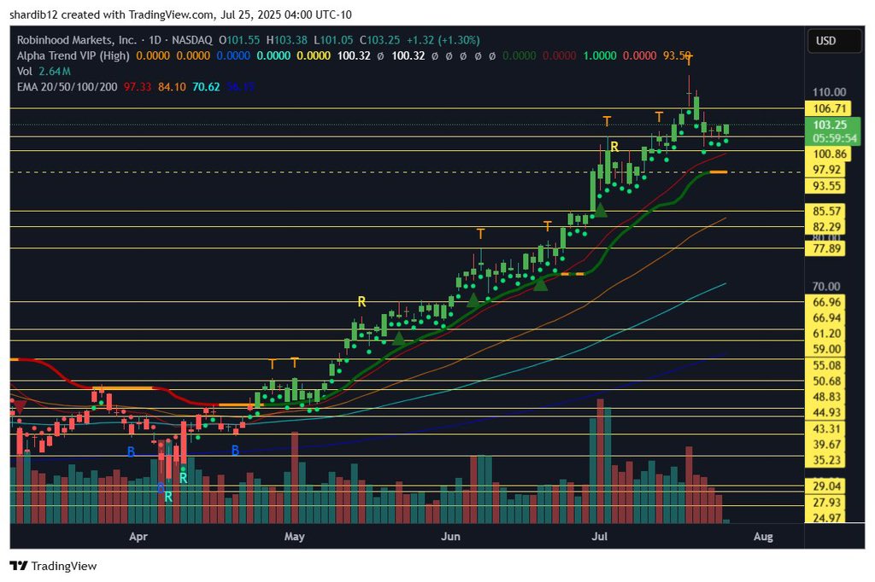Image resolution: width=875 pixels, height=582 pixels.
Task: Select the 61.20 price level label
Action: point(826,334)
